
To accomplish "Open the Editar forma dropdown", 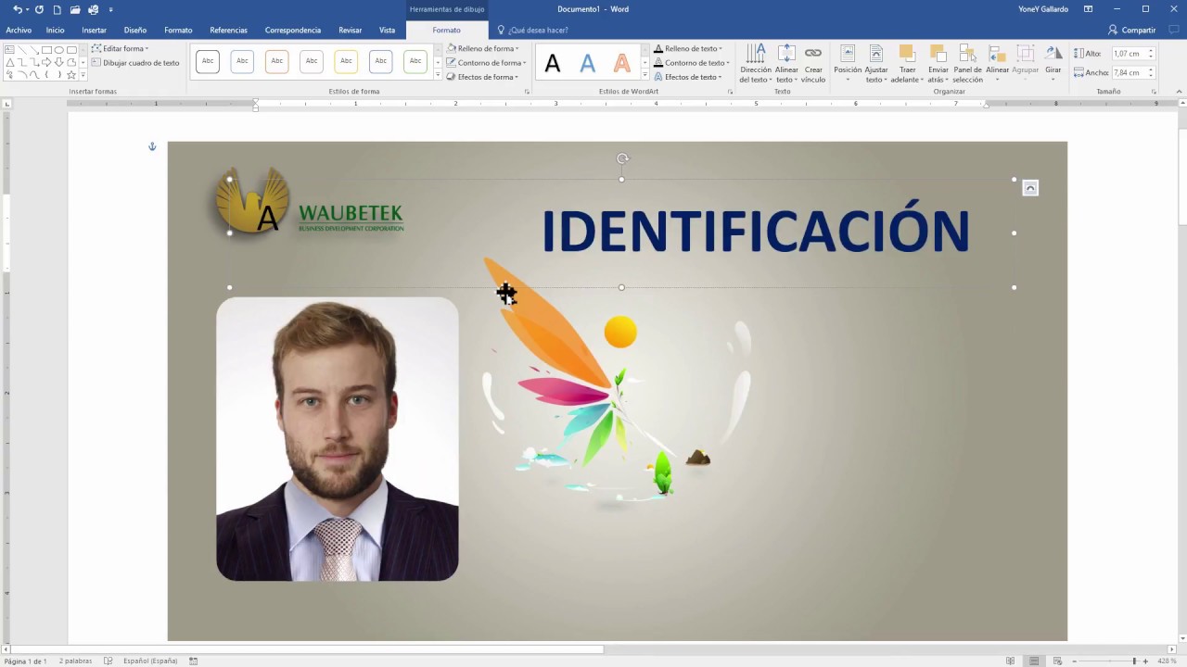I will [121, 48].
